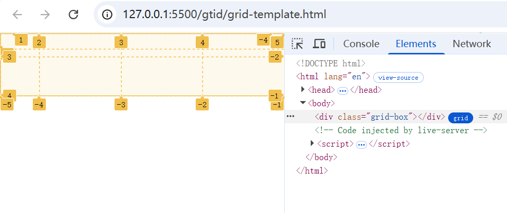This screenshot has height=213, width=507.
Task: Open the node actions ellipsis menu
Action: click(x=290, y=117)
